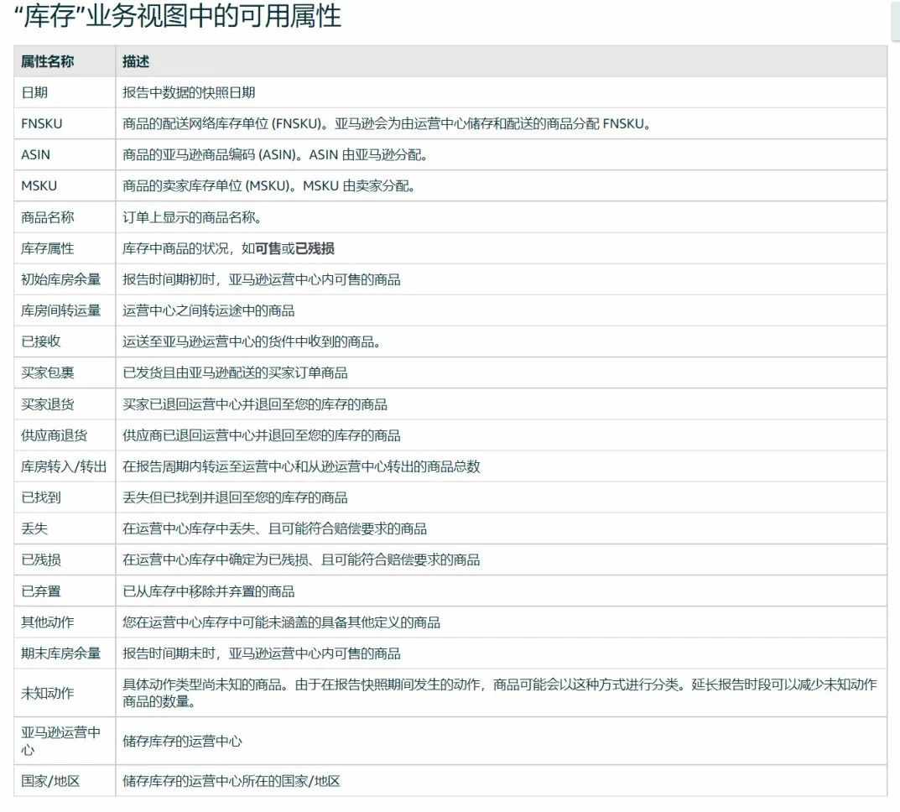Select the 买家退货 attribute cell
Image resolution: width=900 pixels, height=812 pixels.
tap(65, 404)
